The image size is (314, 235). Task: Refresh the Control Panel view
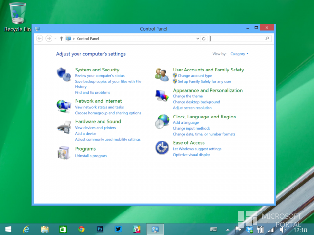tap(204, 39)
